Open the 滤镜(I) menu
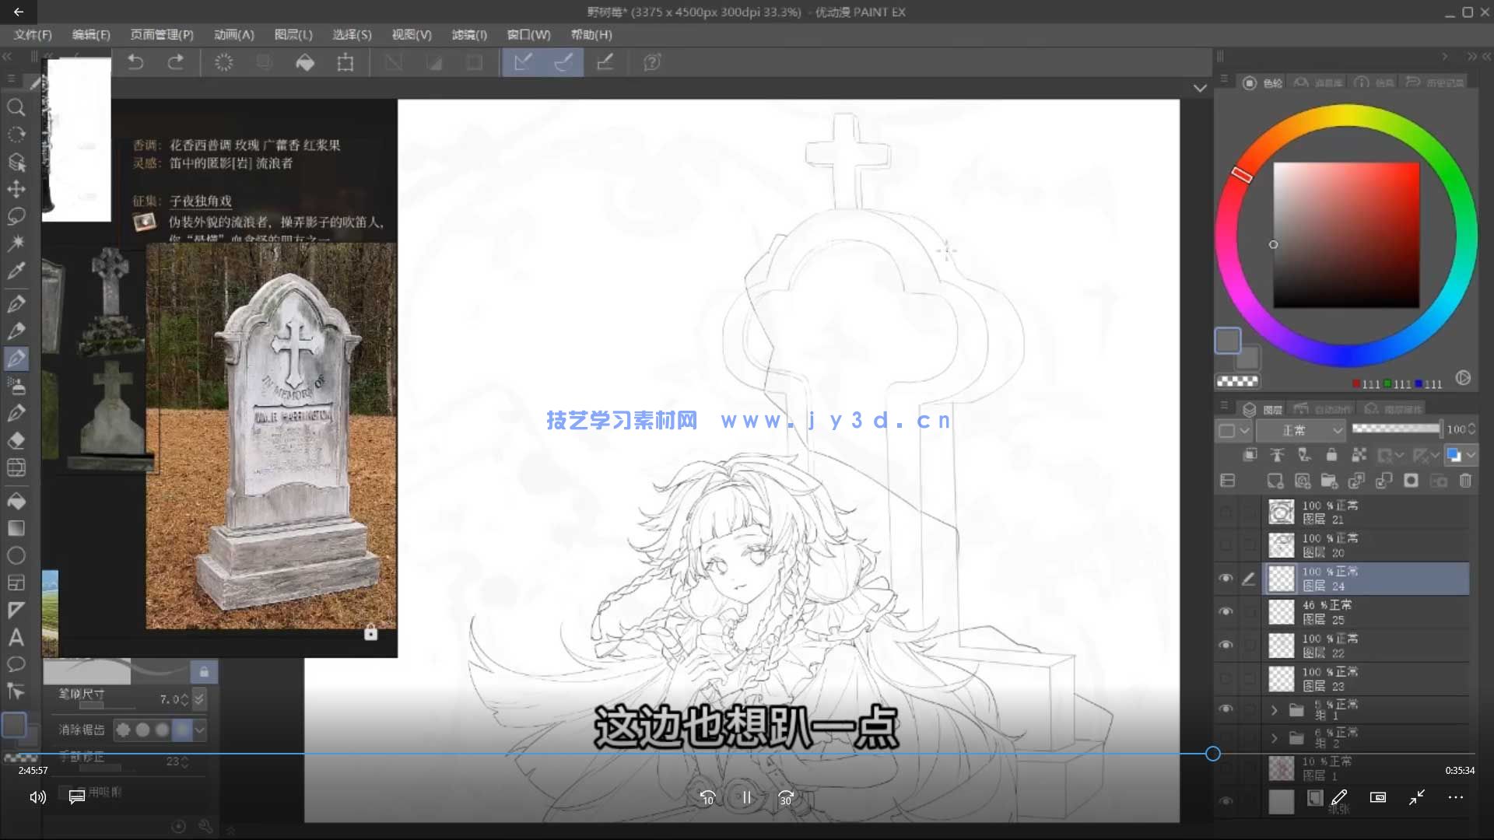1494x840 pixels. click(469, 35)
